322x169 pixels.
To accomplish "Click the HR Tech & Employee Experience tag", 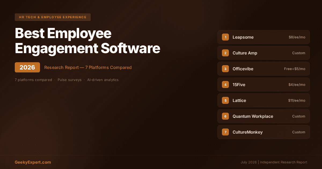I will [x=53, y=17].
